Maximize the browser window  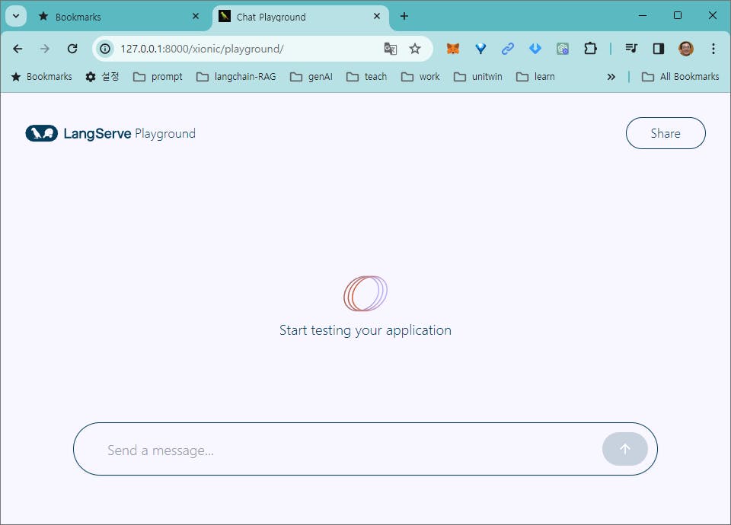click(x=678, y=15)
